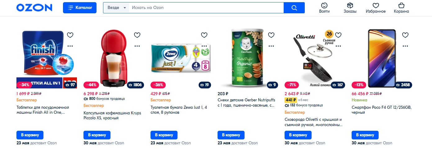
Task: Toggle favorite heart on Finish tablets
Action: tap(70, 35)
